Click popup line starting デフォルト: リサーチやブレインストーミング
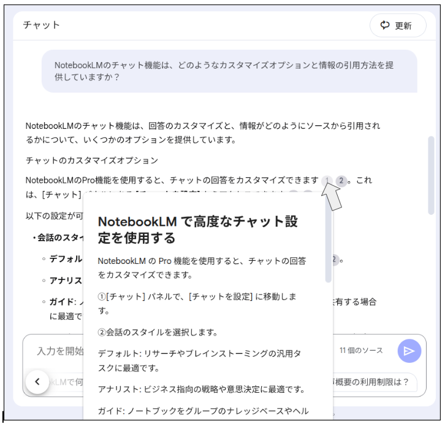Image resolution: width=445 pixels, height=426 pixels. 199,361
